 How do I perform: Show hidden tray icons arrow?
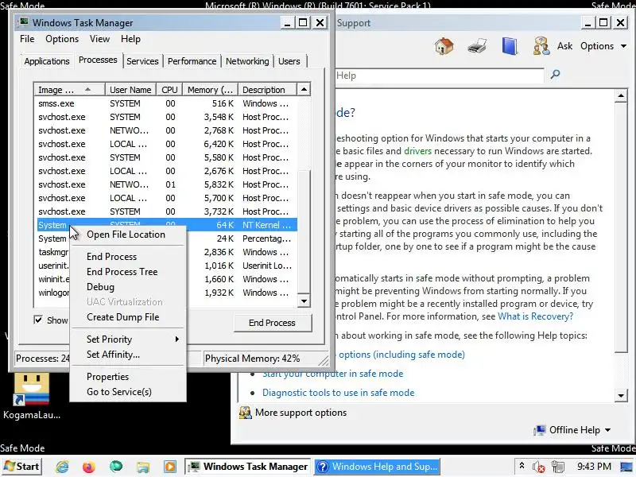522,466
